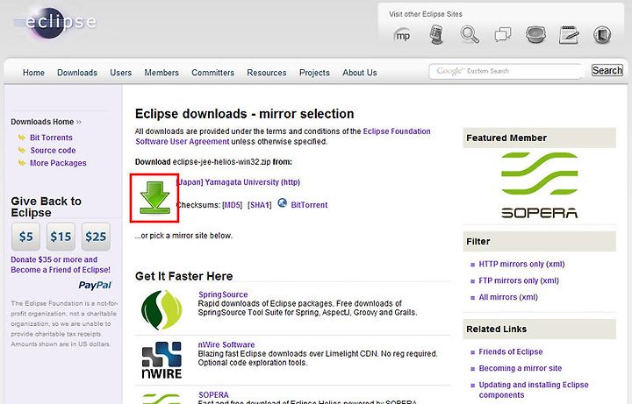632x404 pixels.
Task: Click the green download arrow icon
Action: (154, 197)
